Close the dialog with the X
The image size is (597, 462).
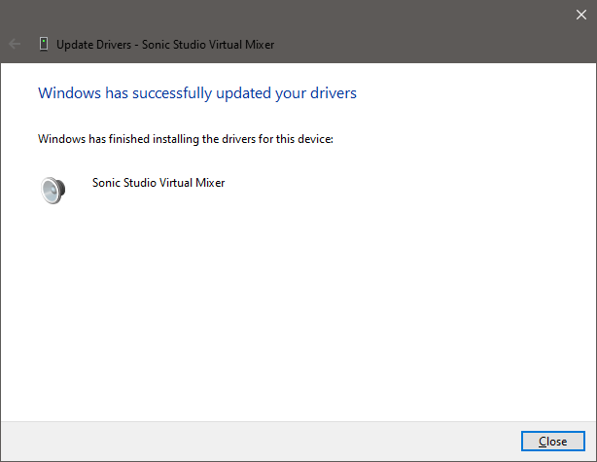[581, 15]
